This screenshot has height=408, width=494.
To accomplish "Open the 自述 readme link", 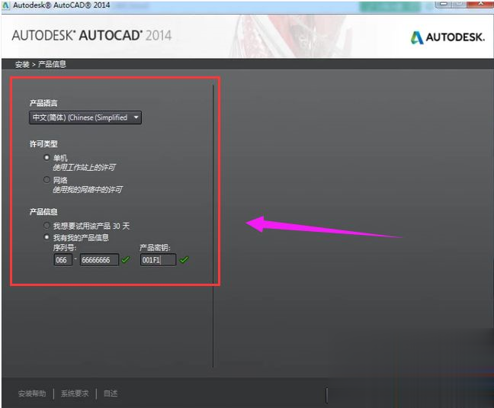I will point(111,394).
